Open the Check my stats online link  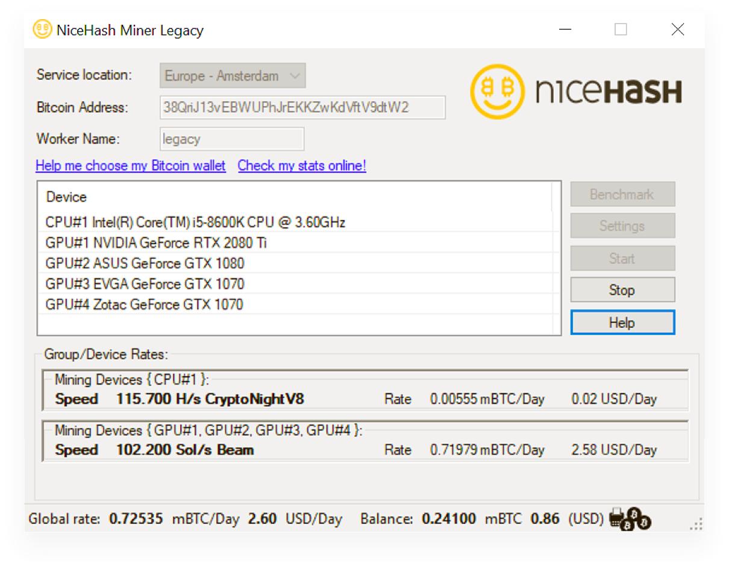[302, 166]
